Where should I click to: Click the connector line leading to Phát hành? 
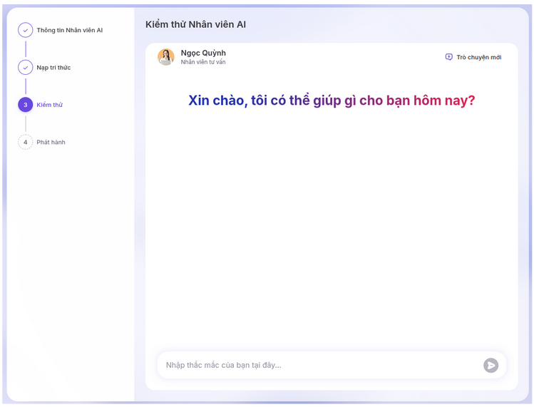pos(26,123)
